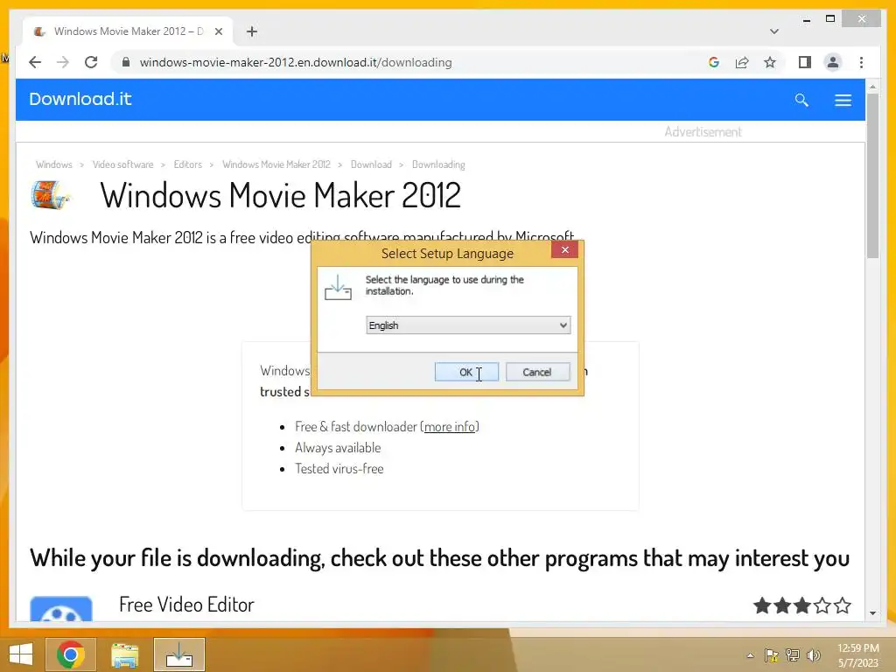Click the Download.it logo
Viewport: 896px width, 672px height.
coord(80,99)
